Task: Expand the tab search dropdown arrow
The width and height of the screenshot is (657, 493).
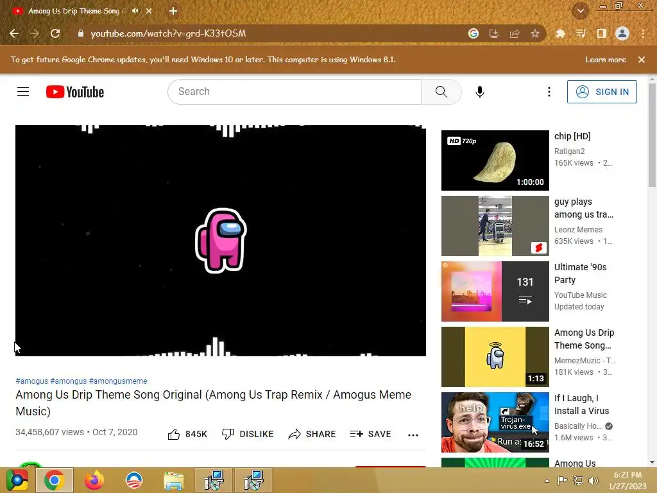Action: coord(580,11)
